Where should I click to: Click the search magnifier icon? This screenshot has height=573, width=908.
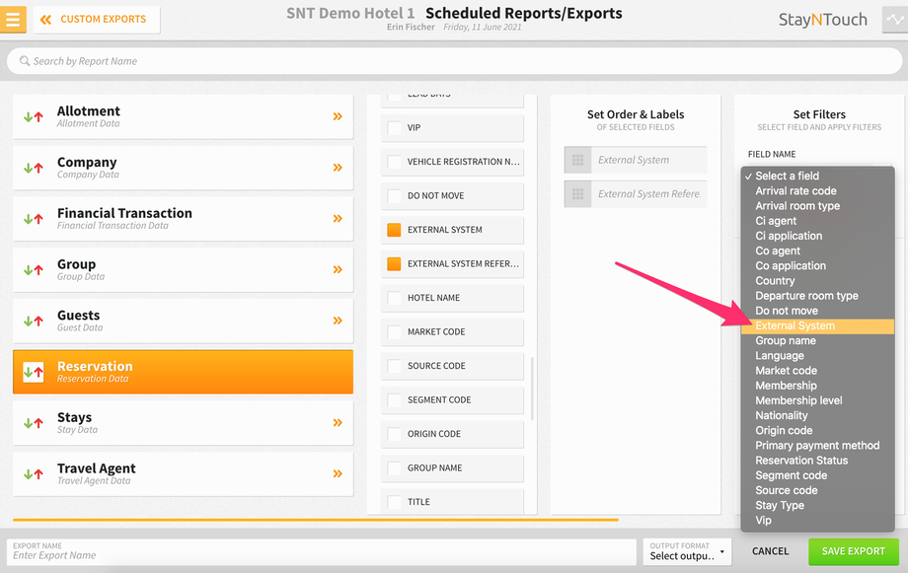tap(25, 61)
